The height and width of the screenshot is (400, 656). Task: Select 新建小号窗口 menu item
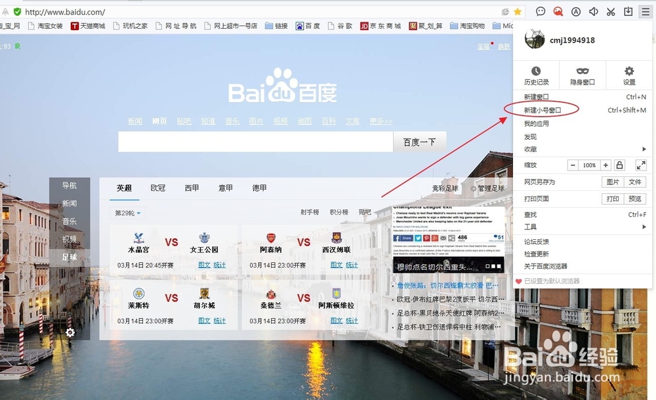[583, 110]
